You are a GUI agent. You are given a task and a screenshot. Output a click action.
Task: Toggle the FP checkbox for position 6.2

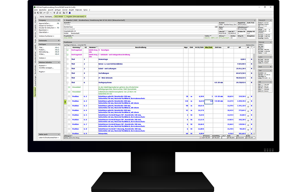click(x=248, y=102)
